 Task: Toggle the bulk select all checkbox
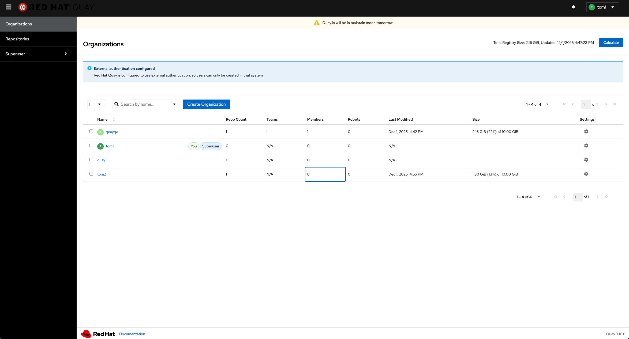point(91,104)
